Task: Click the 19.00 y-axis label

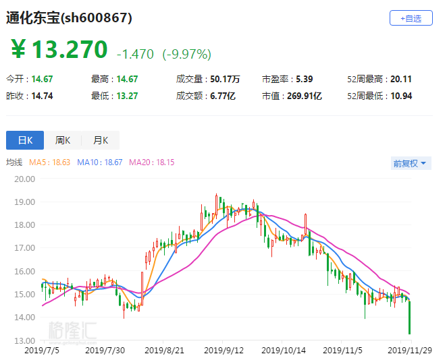Action: pyautogui.click(x=25, y=202)
